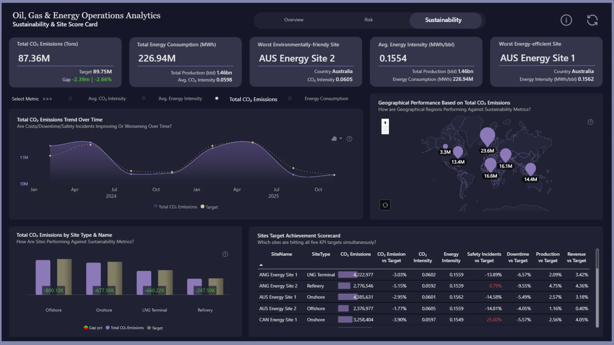Reset the map view

click(385, 205)
